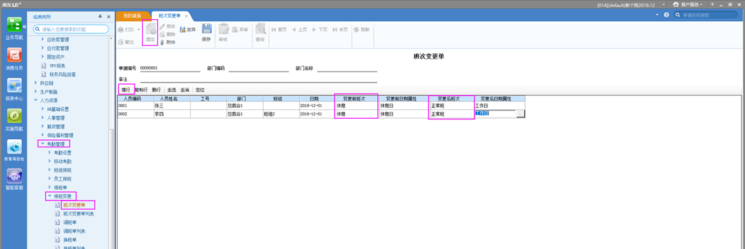Click the 弃审 un-audit toolbar button
Viewport: 745px width, 249px height.
click(241, 29)
